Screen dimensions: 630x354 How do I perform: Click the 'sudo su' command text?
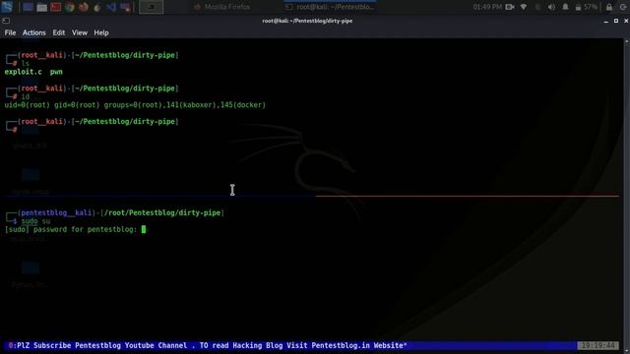tap(35, 221)
